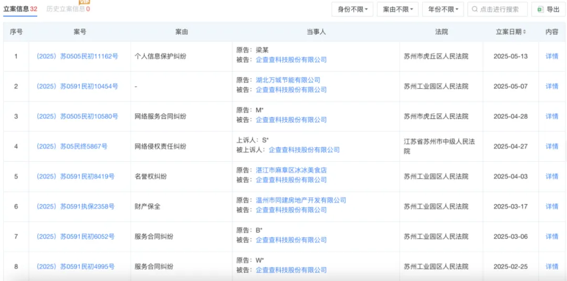
Task: Open 详情 for the 2025-02-25 case
Action: (x=552, y=266)
